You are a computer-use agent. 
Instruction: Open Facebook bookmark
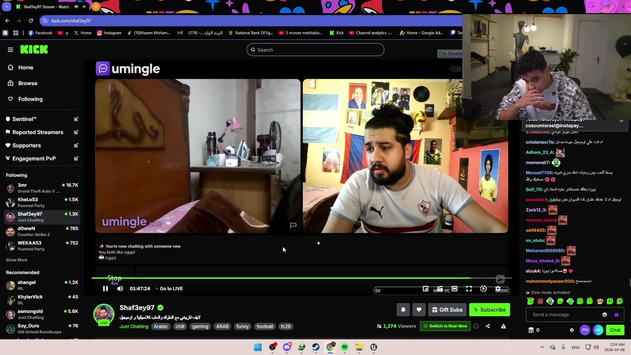pyautogui.click(x=40, y=33)
